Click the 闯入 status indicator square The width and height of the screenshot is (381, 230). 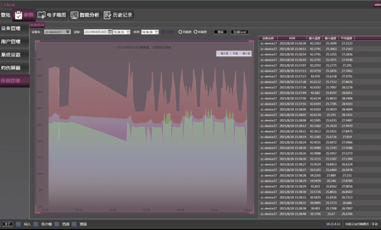pyautogui.click(x=18, y=224)
